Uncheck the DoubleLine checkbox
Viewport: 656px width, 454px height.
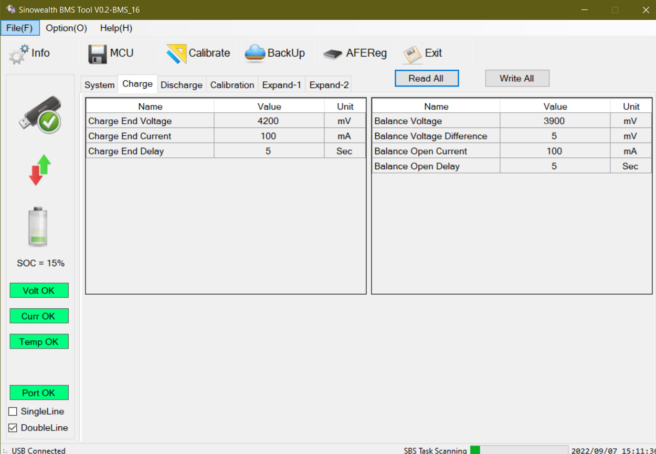[13, 428]
